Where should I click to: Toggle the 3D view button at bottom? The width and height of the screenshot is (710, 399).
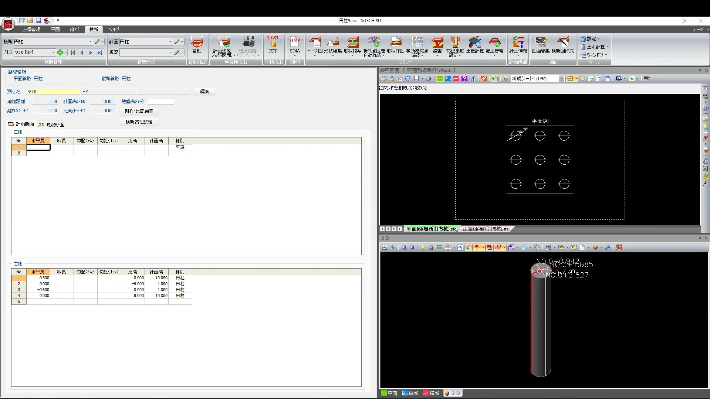point(453,393)
